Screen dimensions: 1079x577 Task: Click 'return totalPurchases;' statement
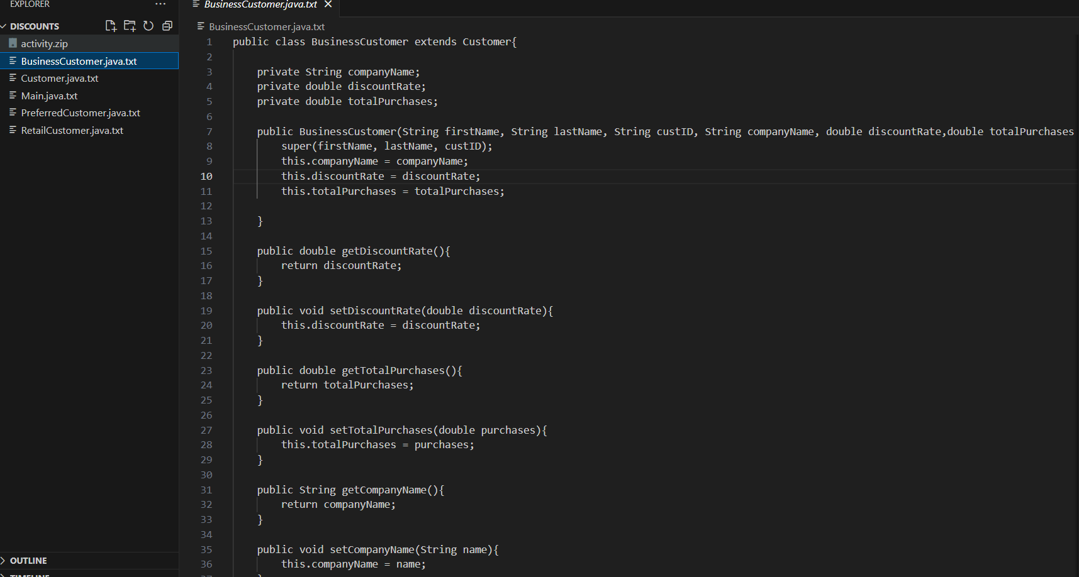point(347,385)
